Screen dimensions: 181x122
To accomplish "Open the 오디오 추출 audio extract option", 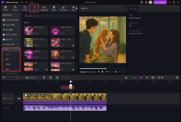I will (x=11, y=25).
